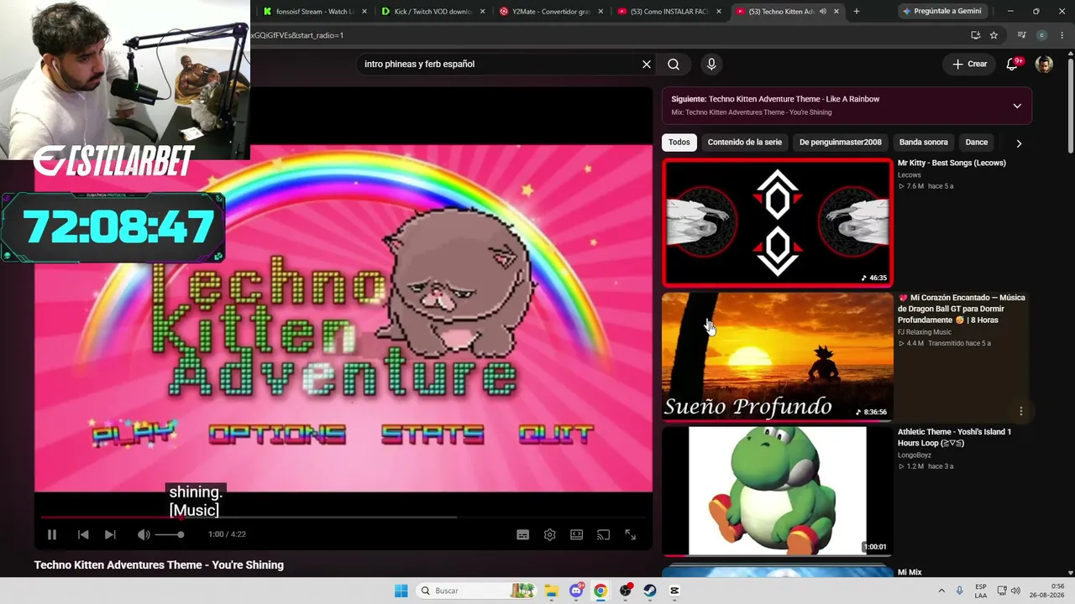Close the Como INSTALAR tab

click(719, 12)
